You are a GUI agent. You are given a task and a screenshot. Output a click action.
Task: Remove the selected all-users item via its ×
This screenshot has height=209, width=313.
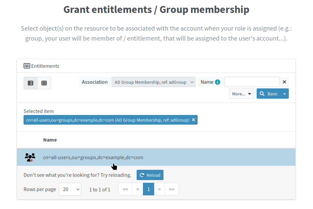coord(193,120)
